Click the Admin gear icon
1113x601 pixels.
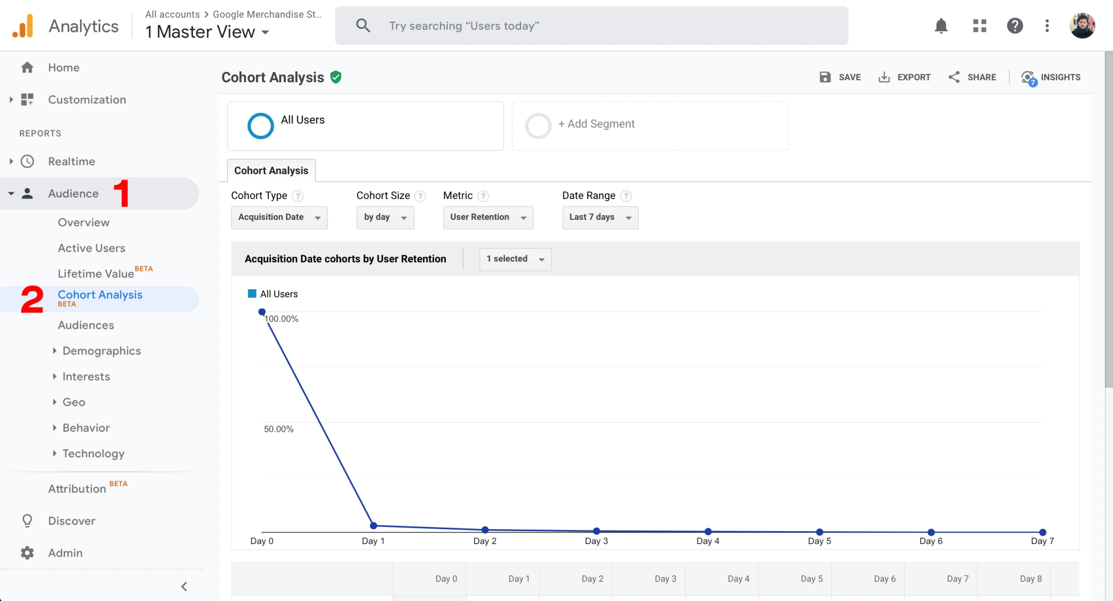pyautogui.click(x=27, y=553)
